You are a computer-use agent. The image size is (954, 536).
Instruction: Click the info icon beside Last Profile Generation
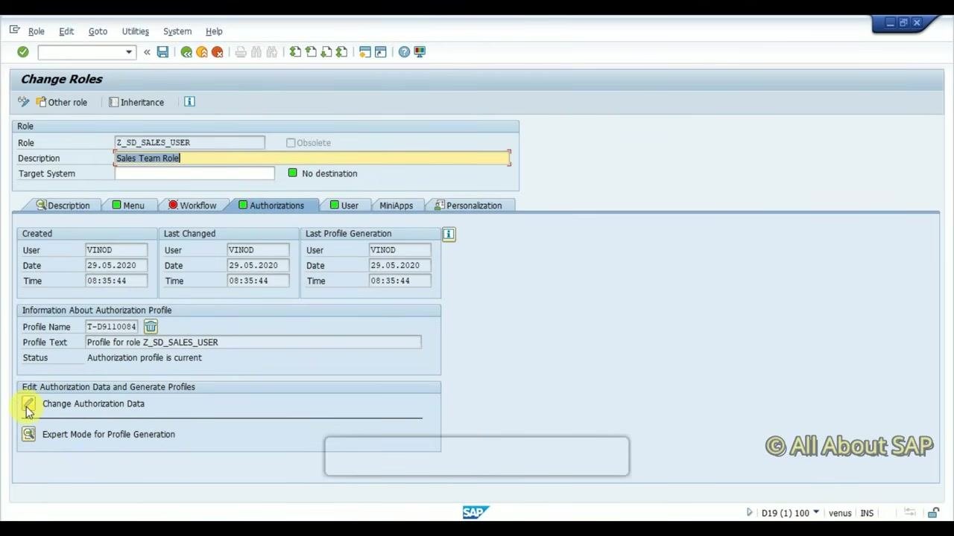pyautogui.click(x=449, y=234)
